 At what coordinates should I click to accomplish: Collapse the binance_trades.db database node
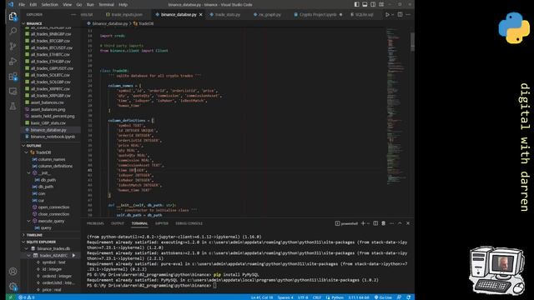pos(27,248)
